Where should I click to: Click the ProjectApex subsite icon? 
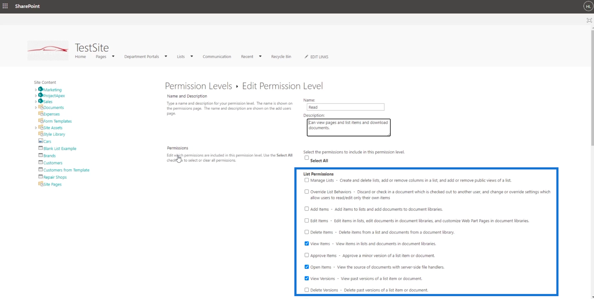click(x=40, y=95)
